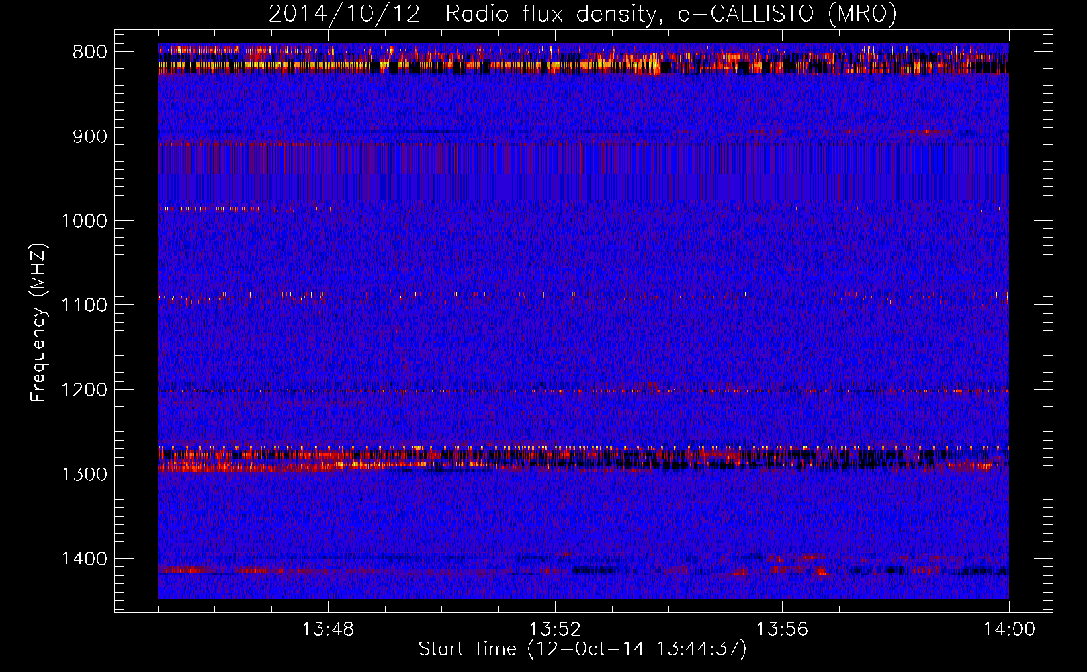Click the 'Frequency (MHZ)' axis label
Image resolution: width=1087 pixels, height=672 pixels.
[38, 323]
